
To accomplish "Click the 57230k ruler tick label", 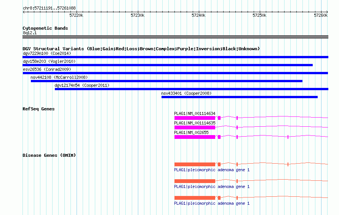I will tap(138, 15).
